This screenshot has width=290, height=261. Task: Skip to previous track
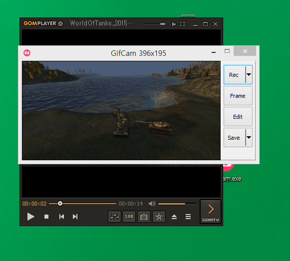click(x=61, y=217)
